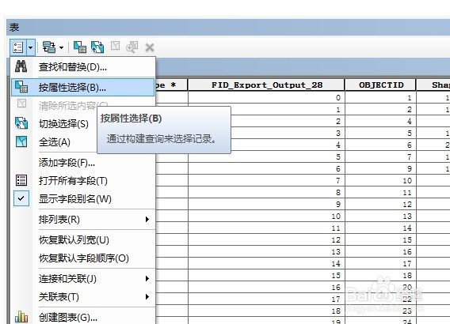This screenshot has width=450, height=324.
Task: Open the Table Options dropdown arrow
Action: click(31, 47)
